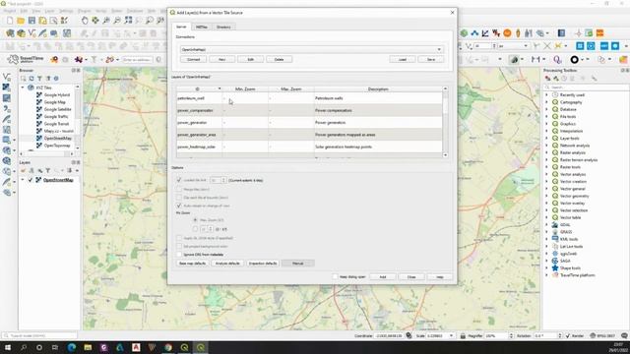The height and width of the screenshot is (354, 630).
Task: Click the Browser panel filter icon
Action: 39,79
